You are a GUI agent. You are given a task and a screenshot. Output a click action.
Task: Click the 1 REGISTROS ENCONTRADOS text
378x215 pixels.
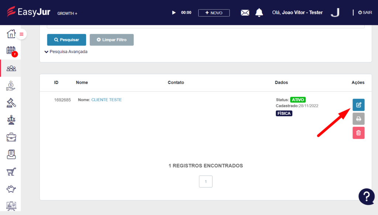click(206, 166)
